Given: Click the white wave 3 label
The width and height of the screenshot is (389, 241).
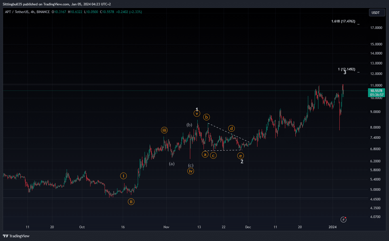Looking at the screenshot, I should click(x=345, y=73).
